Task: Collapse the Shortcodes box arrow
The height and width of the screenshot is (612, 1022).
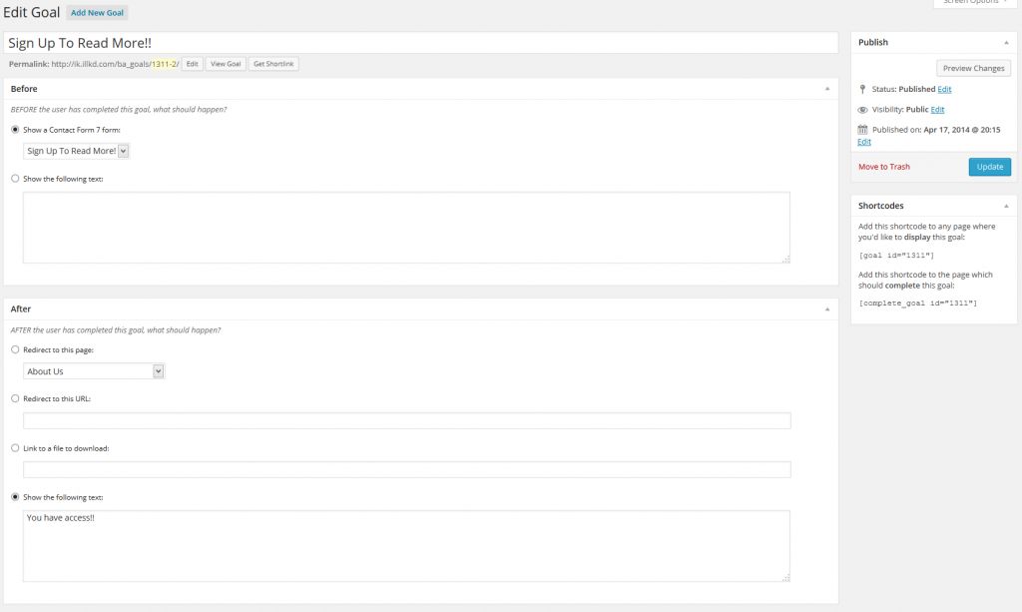Action: click(1006, 206)
